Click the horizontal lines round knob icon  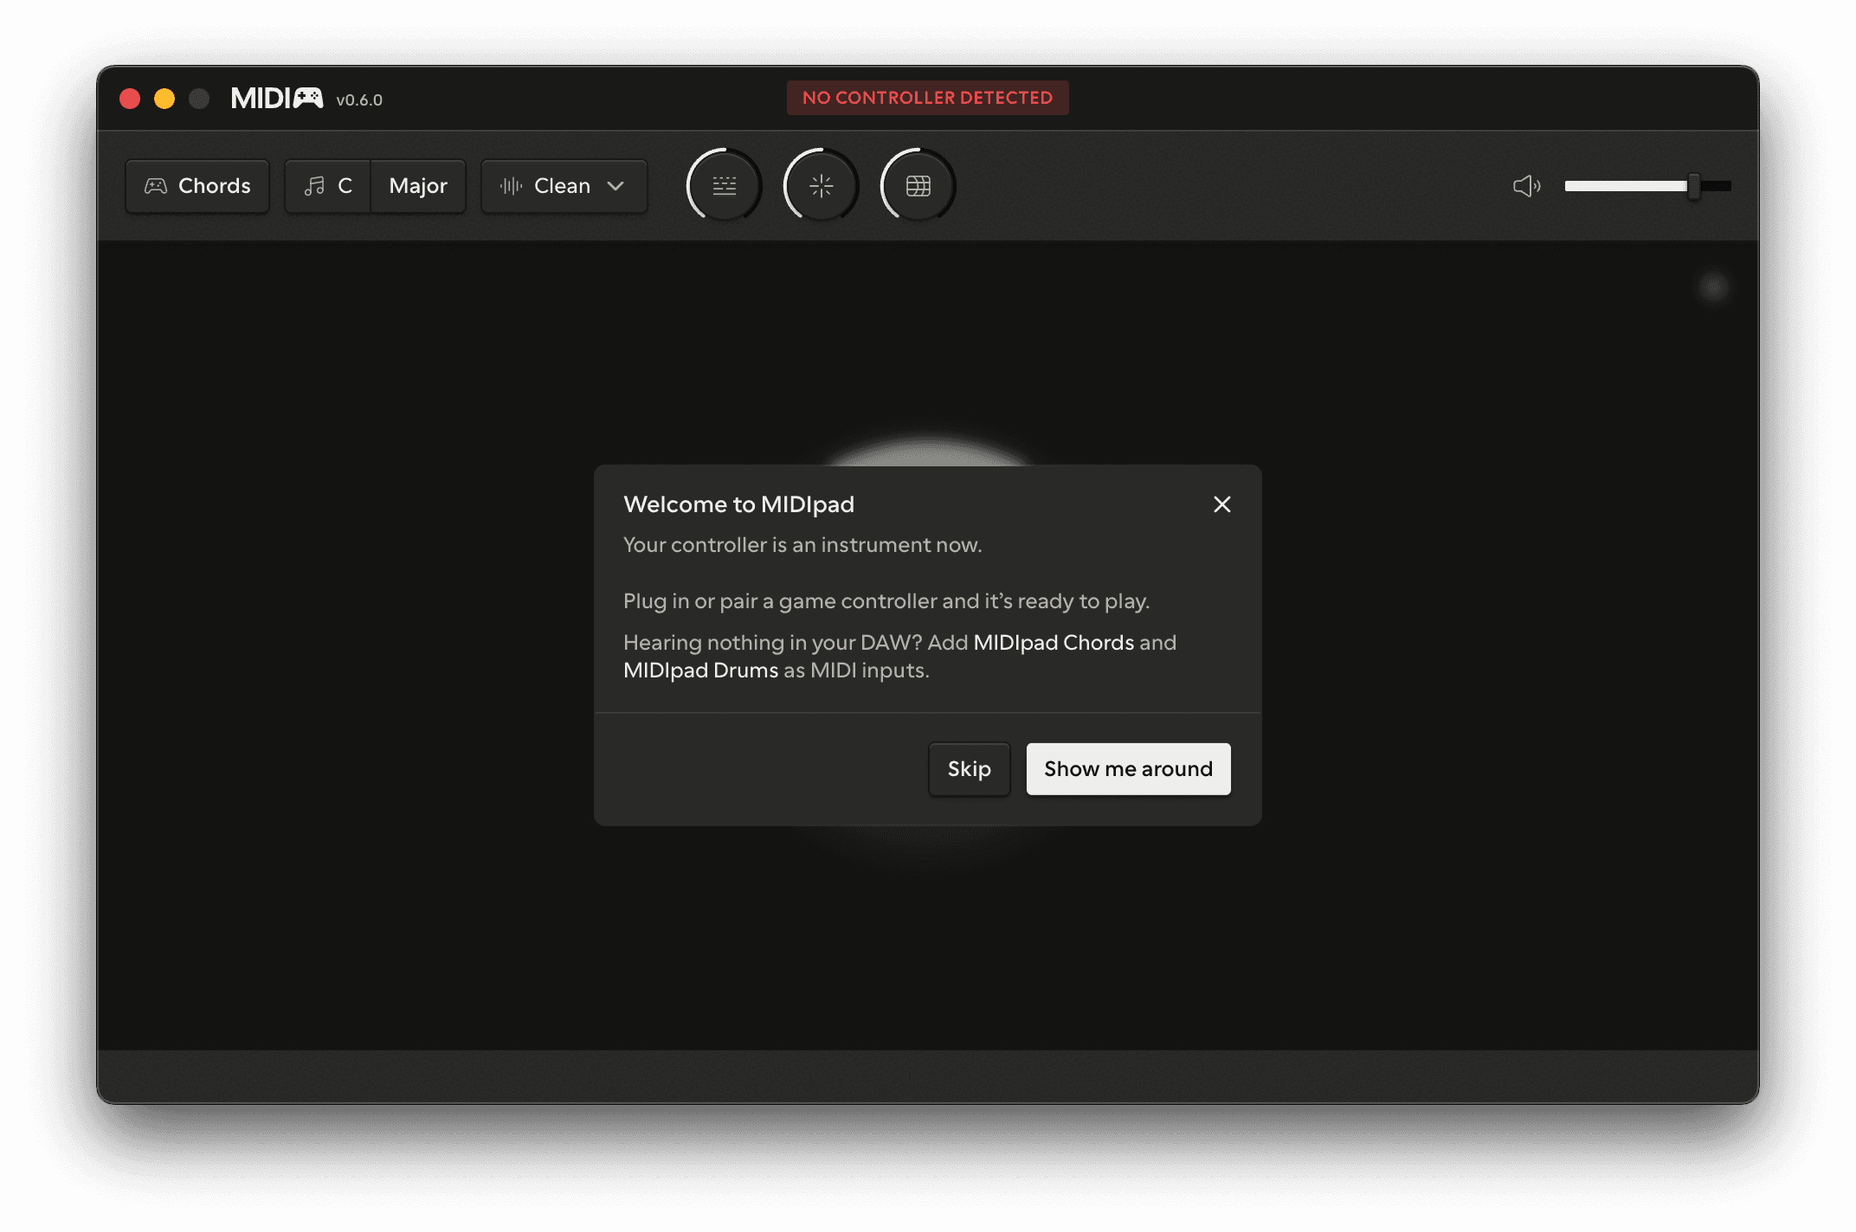725,185
